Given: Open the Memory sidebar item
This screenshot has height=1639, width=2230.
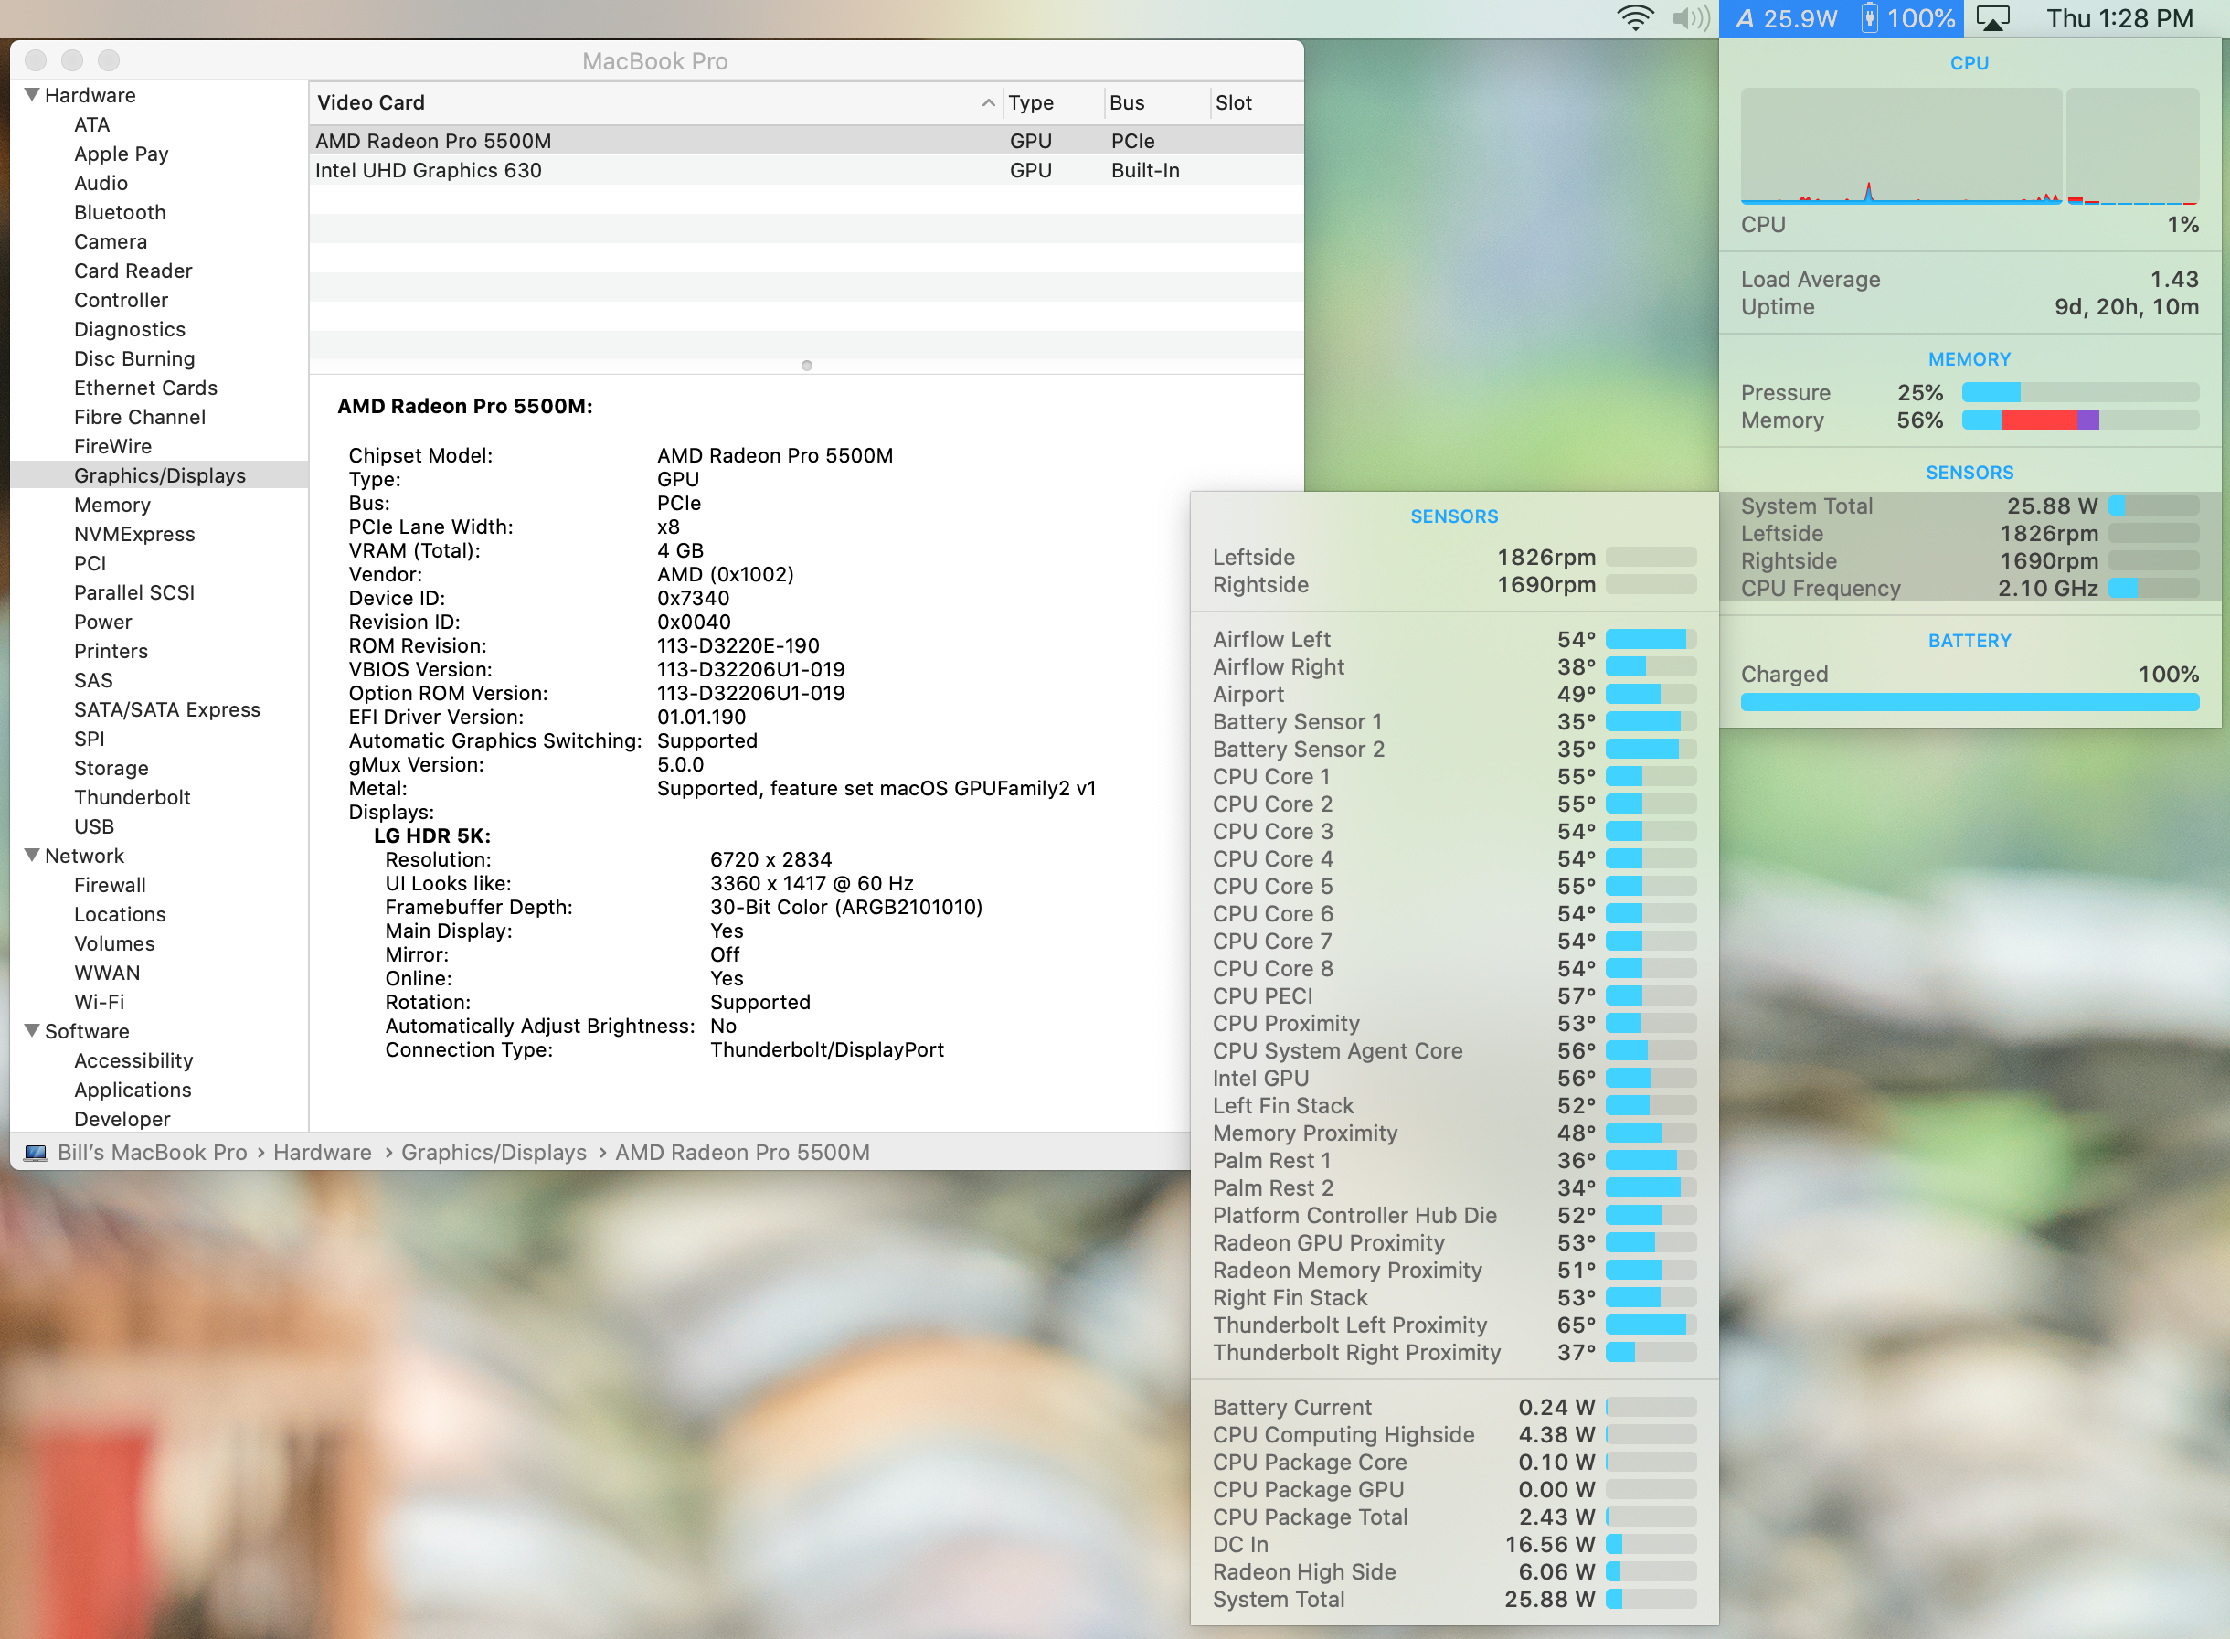Looking at the screenshot, I should click(112, 505).
